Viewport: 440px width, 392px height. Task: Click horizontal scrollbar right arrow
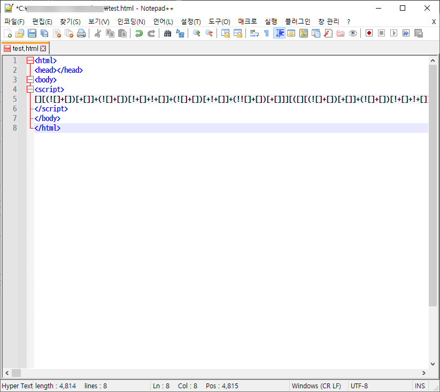(424, 373)
